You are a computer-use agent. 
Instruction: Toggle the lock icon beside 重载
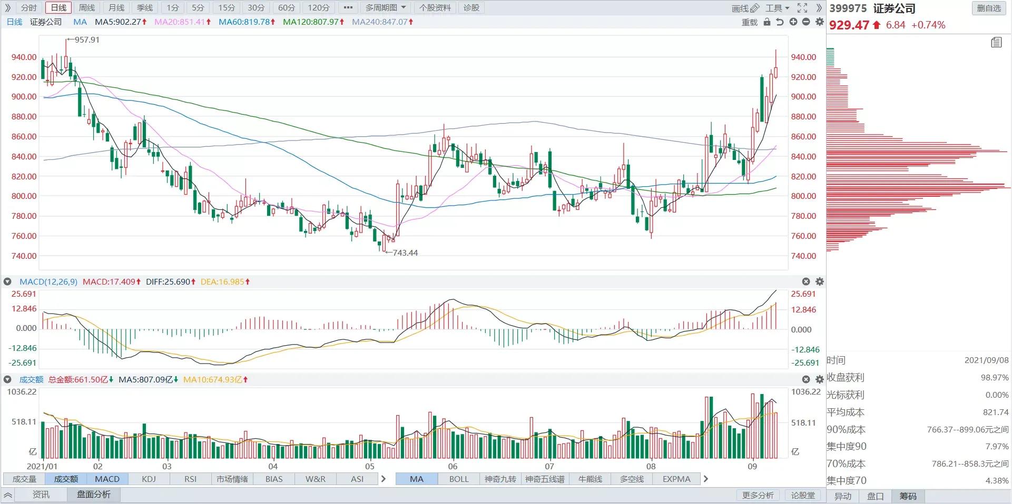pyautogui.click(x=767, y=22)
